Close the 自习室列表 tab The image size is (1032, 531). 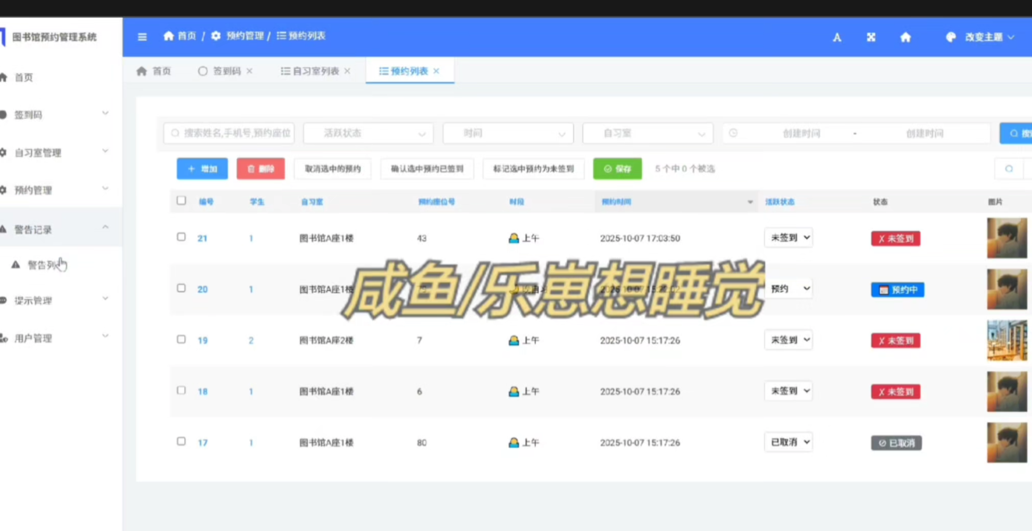[347, 71]
